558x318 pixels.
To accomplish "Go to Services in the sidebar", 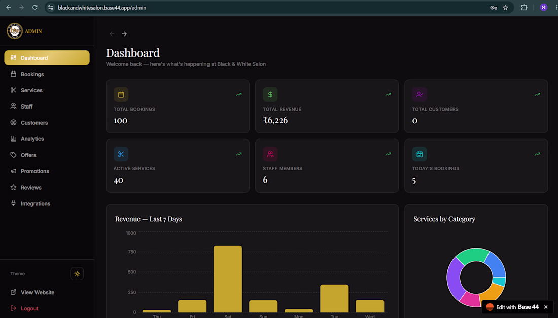I will 47,90.
